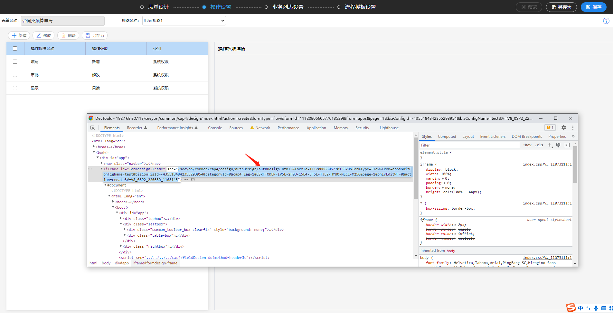Click the DevTools inspect element picker icon
The image size is (613, 313).
[x=93, y=128]
